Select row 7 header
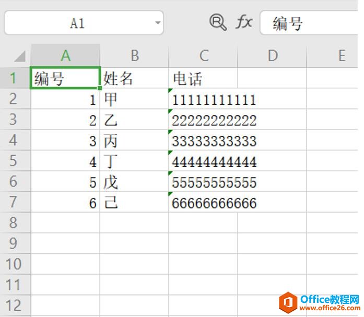This screenshot has width=364, height=317. (15, 202)
